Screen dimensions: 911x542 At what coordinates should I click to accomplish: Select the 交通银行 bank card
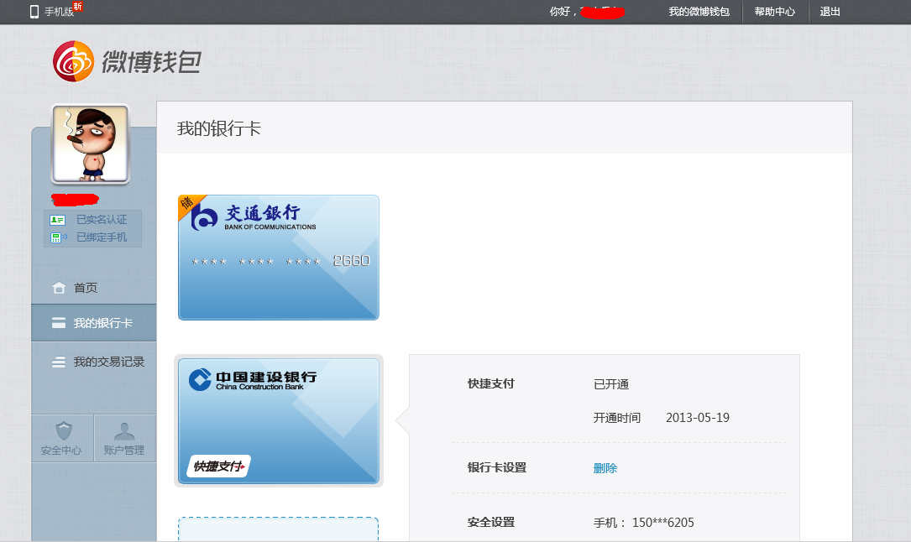tap(278, 257)
